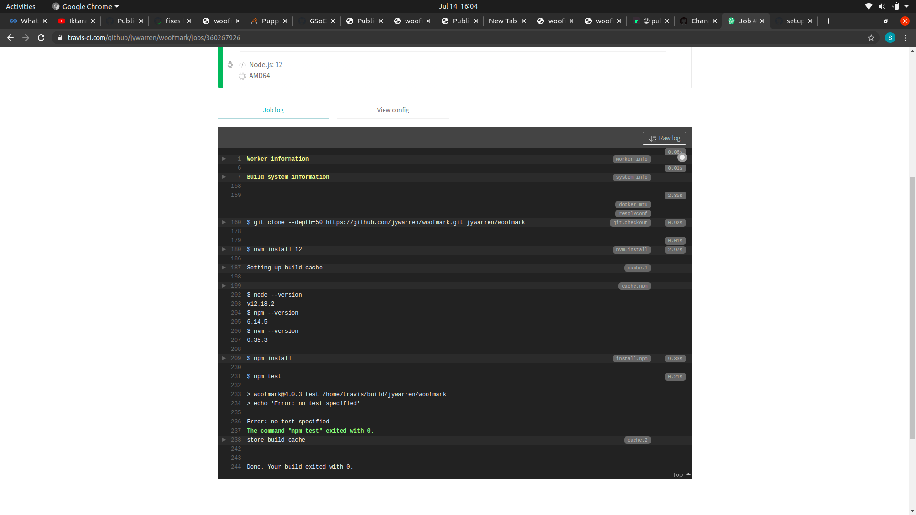Go back with browser back arrow
Screen dimensions: 916x515
(10, 38)
